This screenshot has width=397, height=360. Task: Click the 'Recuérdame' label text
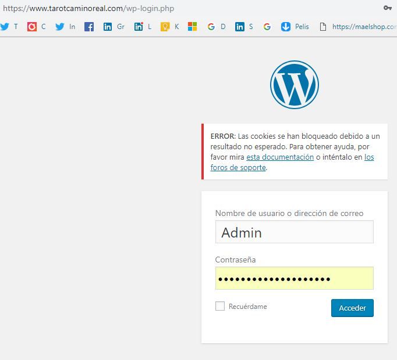(x=247, y=307)
